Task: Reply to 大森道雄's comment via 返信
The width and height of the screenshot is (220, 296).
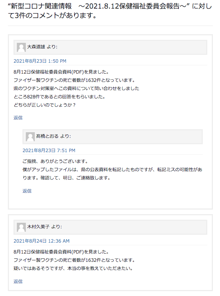Action: [18, 118]
